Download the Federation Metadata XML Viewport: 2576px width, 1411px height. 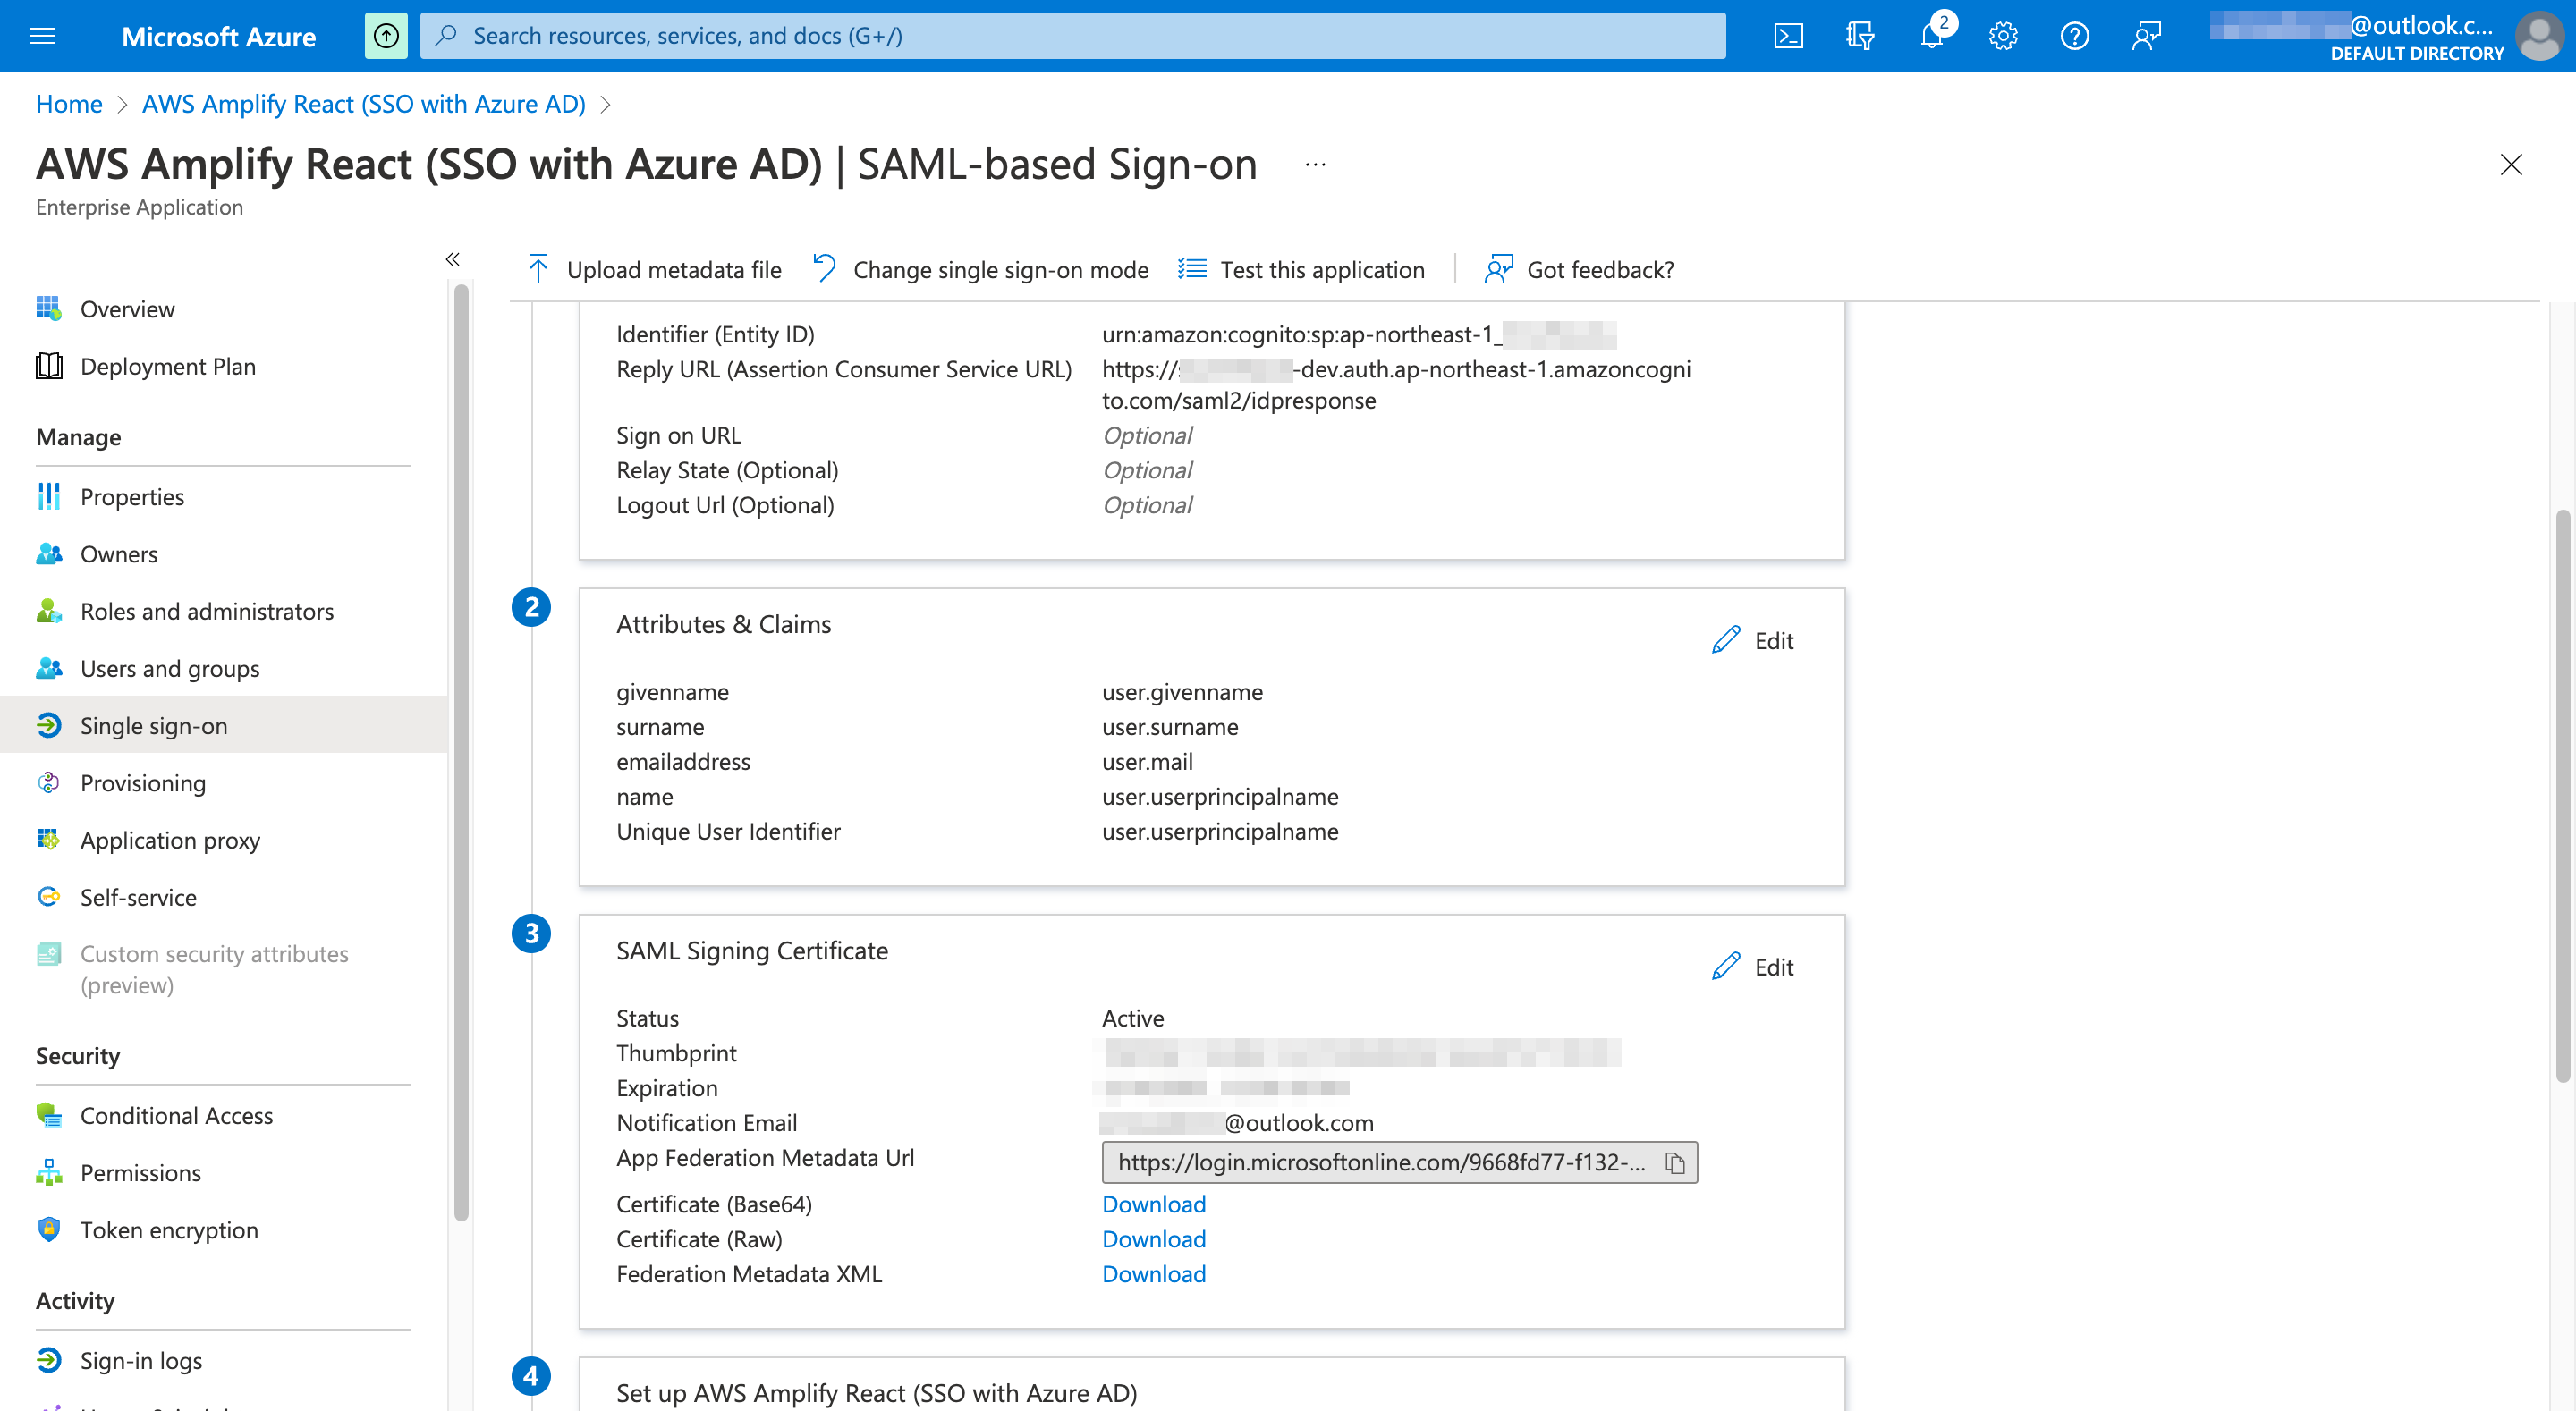point(1153,1273)
